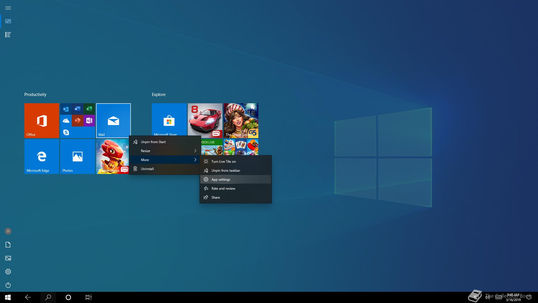Screen dimensions: 538x303
Task: Click the user account avatar
Action: pyautogui.click(x=8, y=231)
